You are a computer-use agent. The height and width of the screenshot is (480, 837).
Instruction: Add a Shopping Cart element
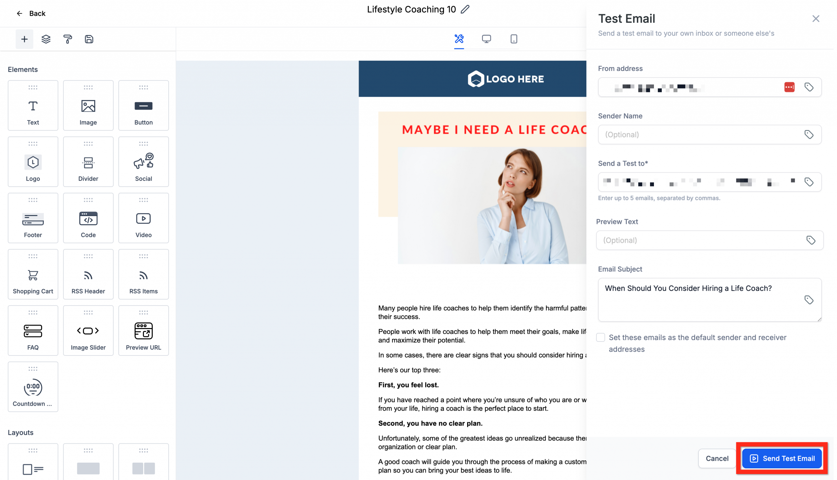click(33, 274)
